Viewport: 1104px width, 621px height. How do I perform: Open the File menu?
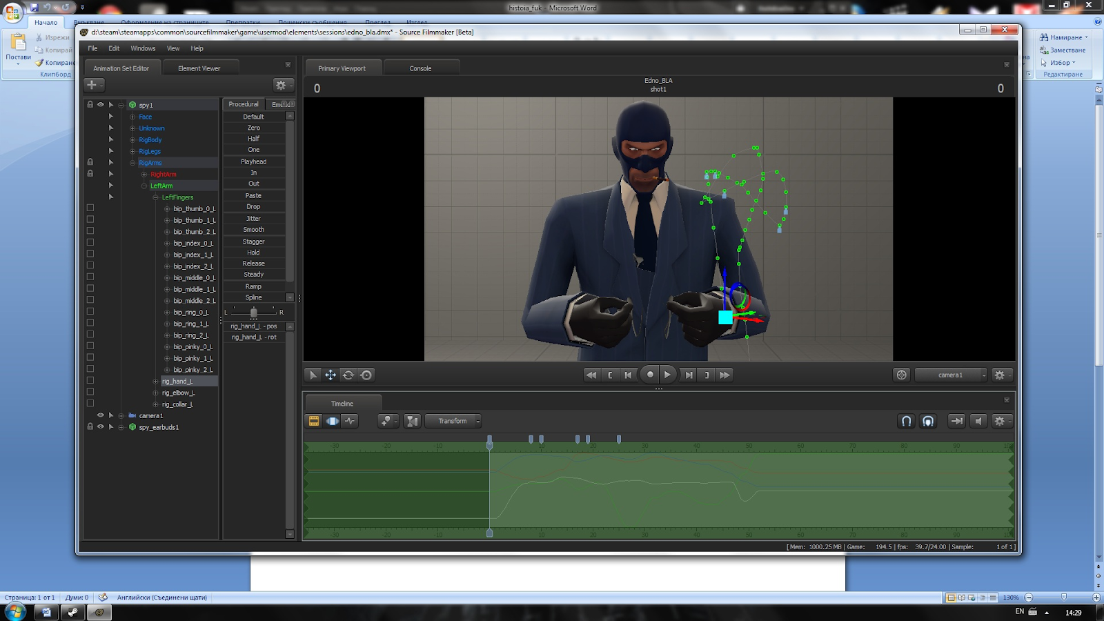point(92,48)
